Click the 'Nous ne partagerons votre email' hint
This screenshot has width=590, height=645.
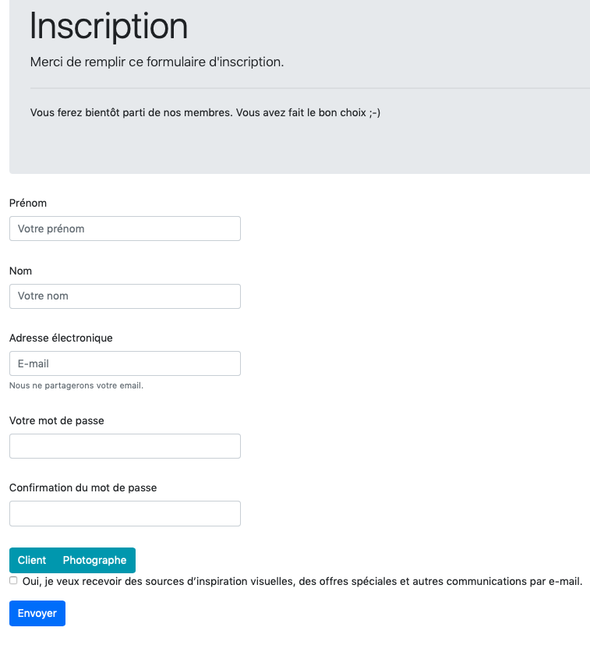coord(76,385)
